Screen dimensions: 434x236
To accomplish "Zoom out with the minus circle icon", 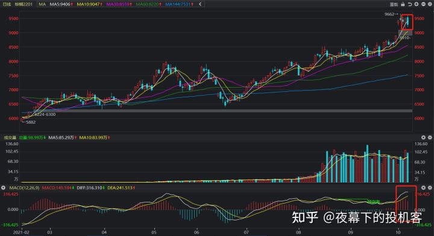I will coord(423,4).
